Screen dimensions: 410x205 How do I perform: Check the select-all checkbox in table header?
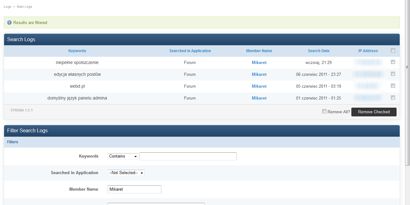click(x=393, y=51)
